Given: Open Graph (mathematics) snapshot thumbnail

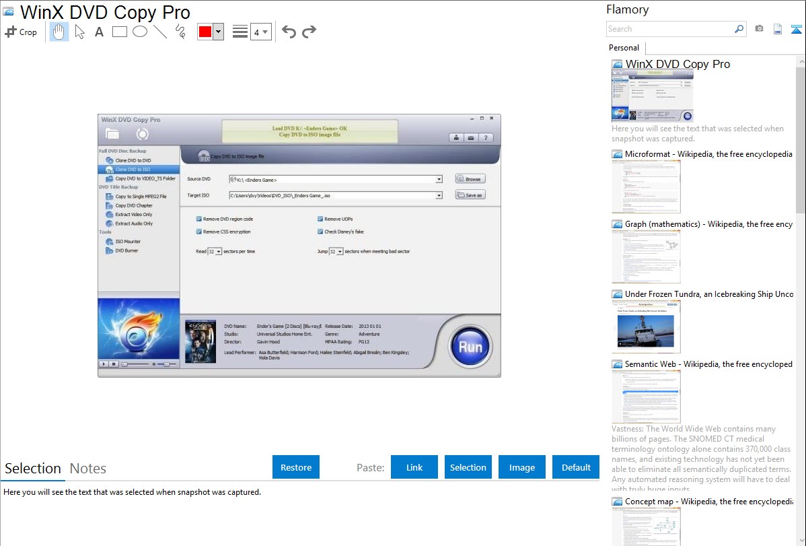Looking at the screenshot, I should [x=646, y=257].
